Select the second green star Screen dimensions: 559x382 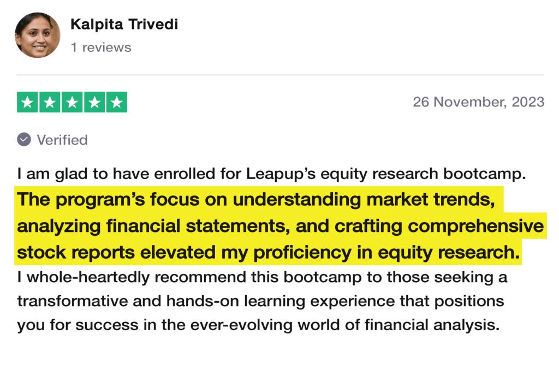pos(50,103)
